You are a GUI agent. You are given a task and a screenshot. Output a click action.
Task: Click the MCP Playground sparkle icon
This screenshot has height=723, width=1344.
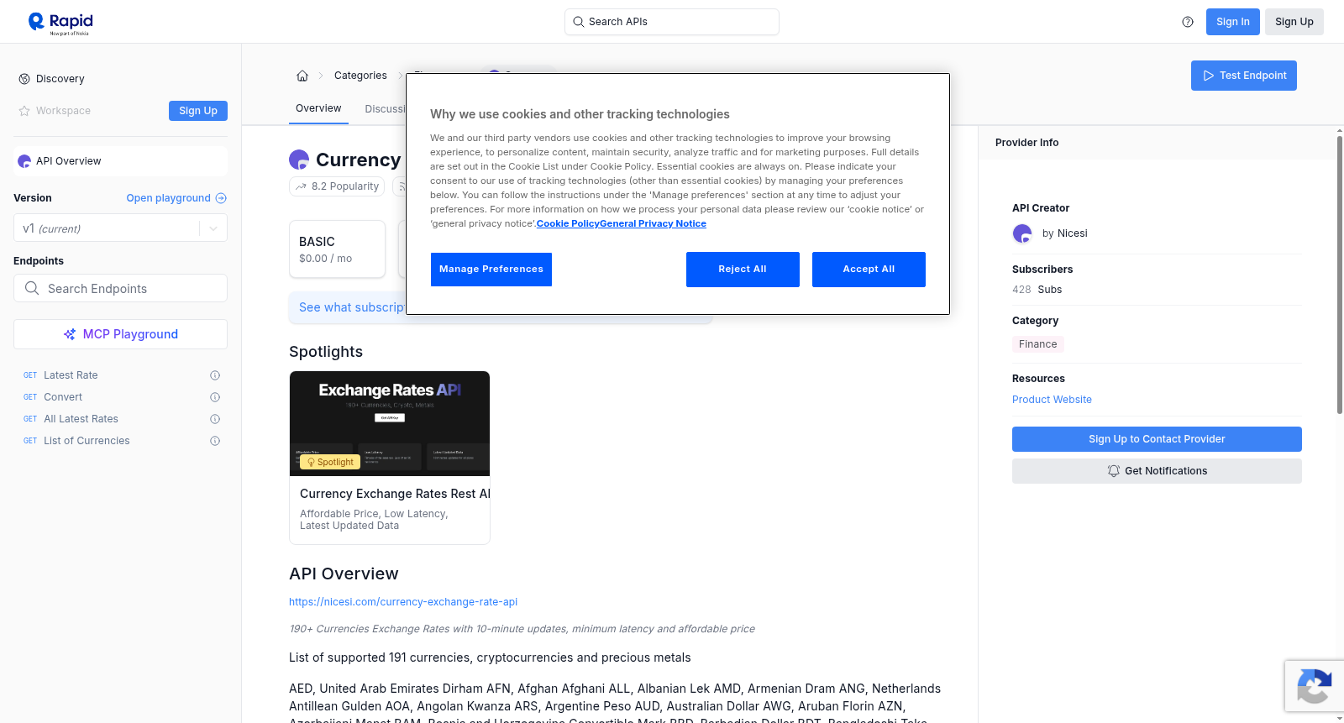70,334
